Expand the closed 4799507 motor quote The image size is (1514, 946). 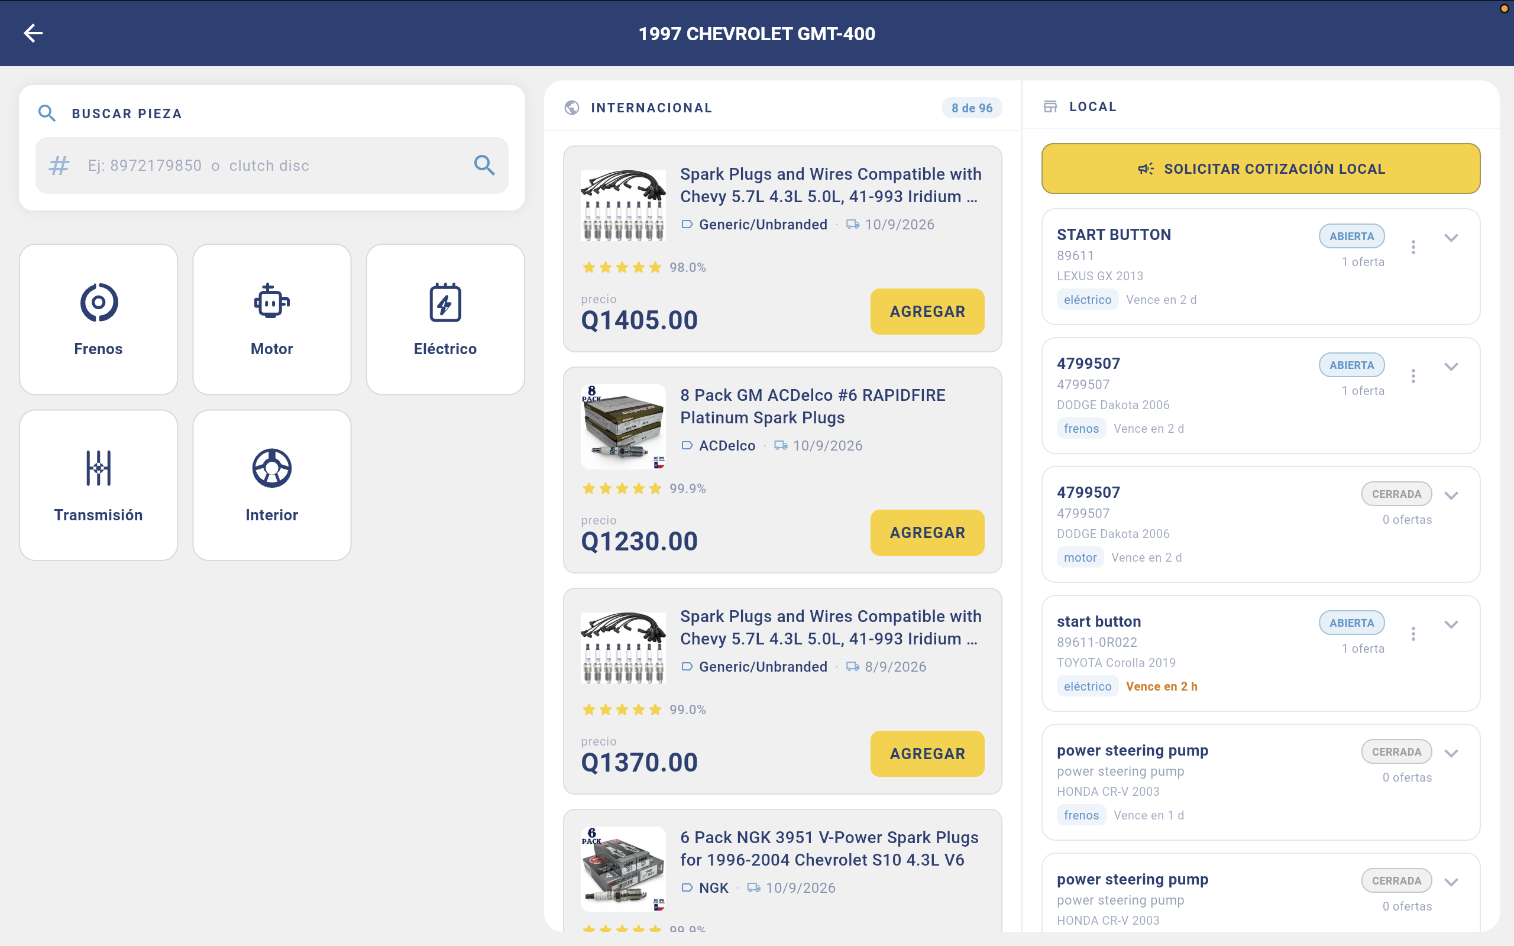tap(1451, 495)
